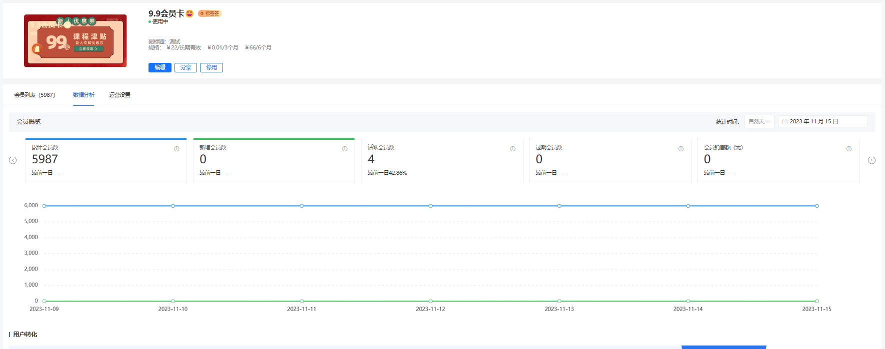Open the 运营设置 tab
Viewport: 885px width, 349px height.
click(x=119, y=95)
